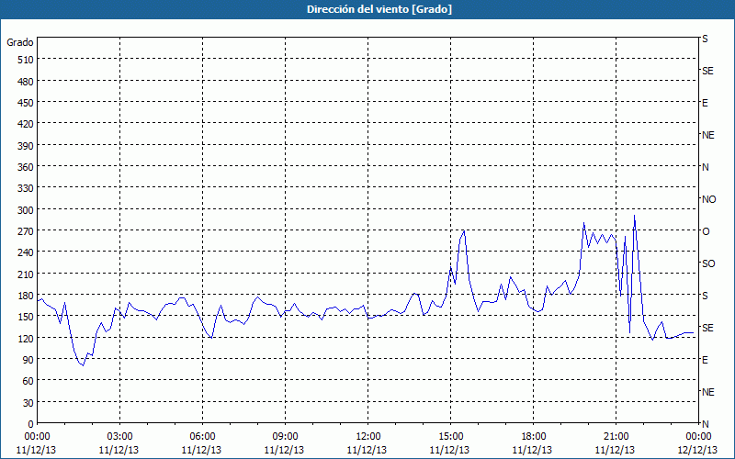Click the 15:00 time axis label
The image size is (735, 459).
[450, 437]
